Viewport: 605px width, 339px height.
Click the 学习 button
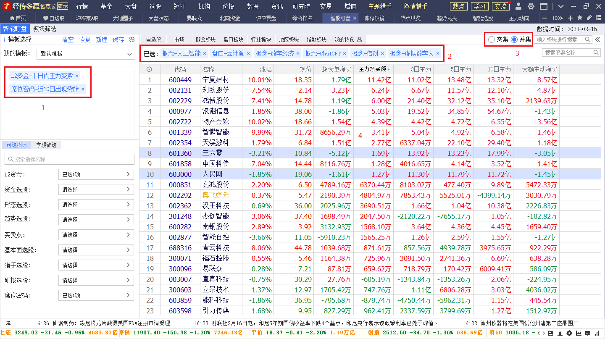(x=479, y=6)
